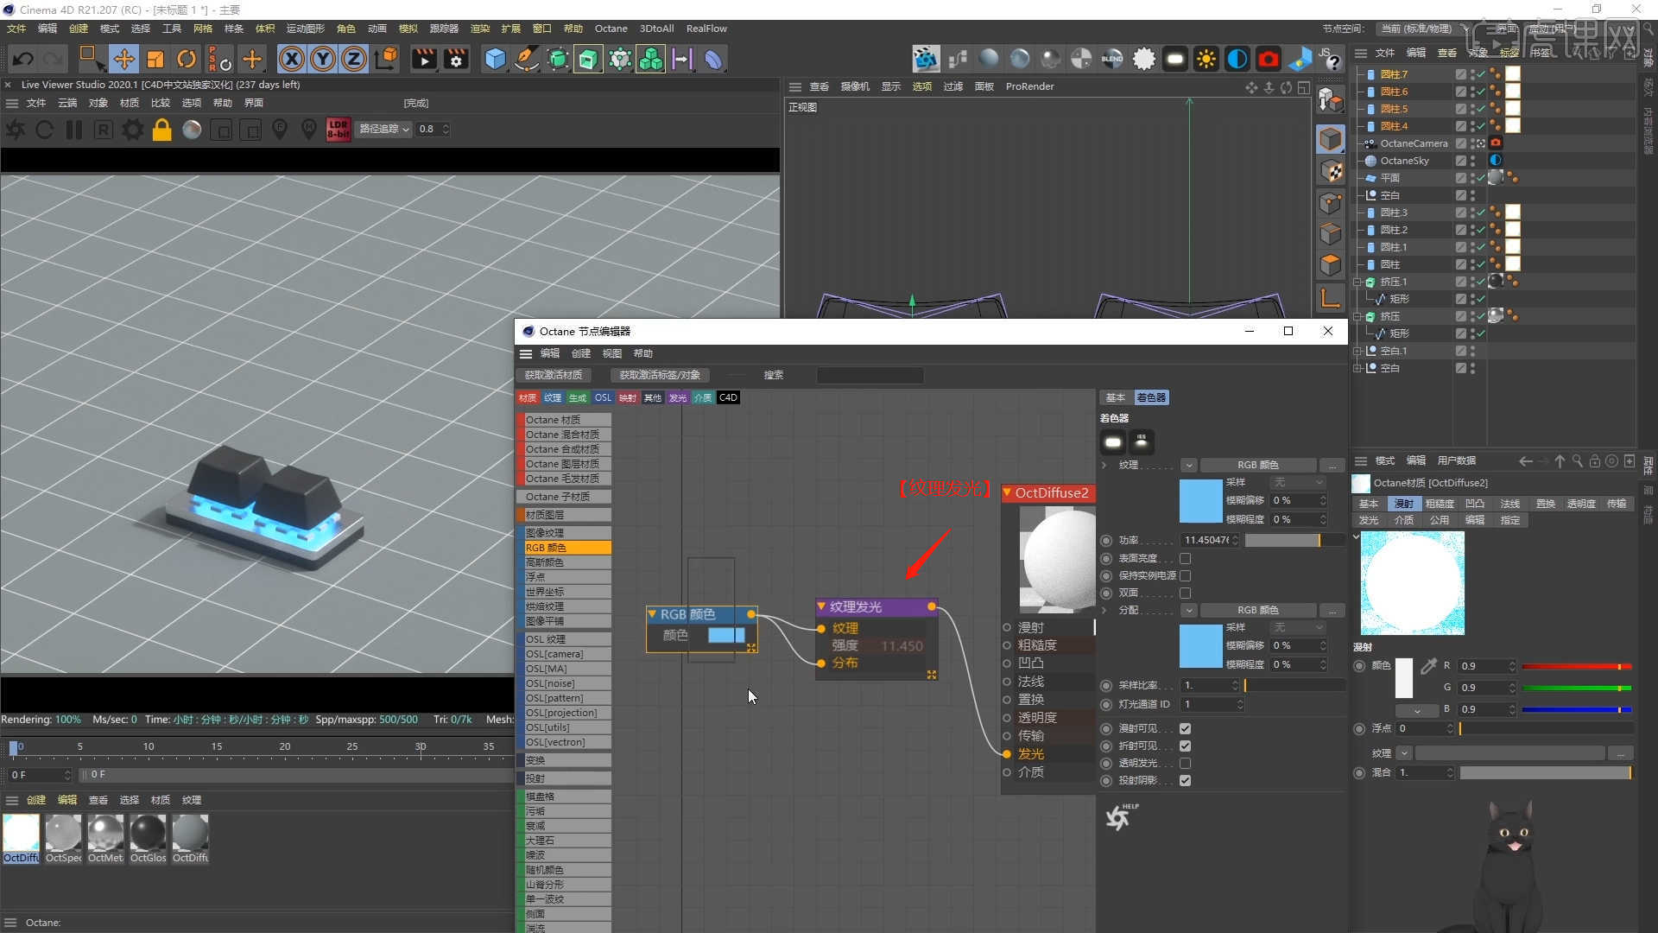Click 获取激活材质 button
1658x933 pixels.
pyautogui.click(x=554, y=375)
